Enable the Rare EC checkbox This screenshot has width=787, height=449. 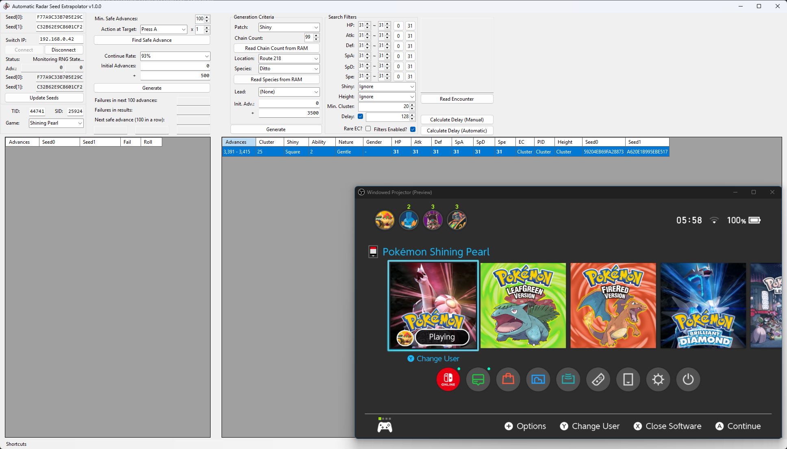(x=368, y=129)
